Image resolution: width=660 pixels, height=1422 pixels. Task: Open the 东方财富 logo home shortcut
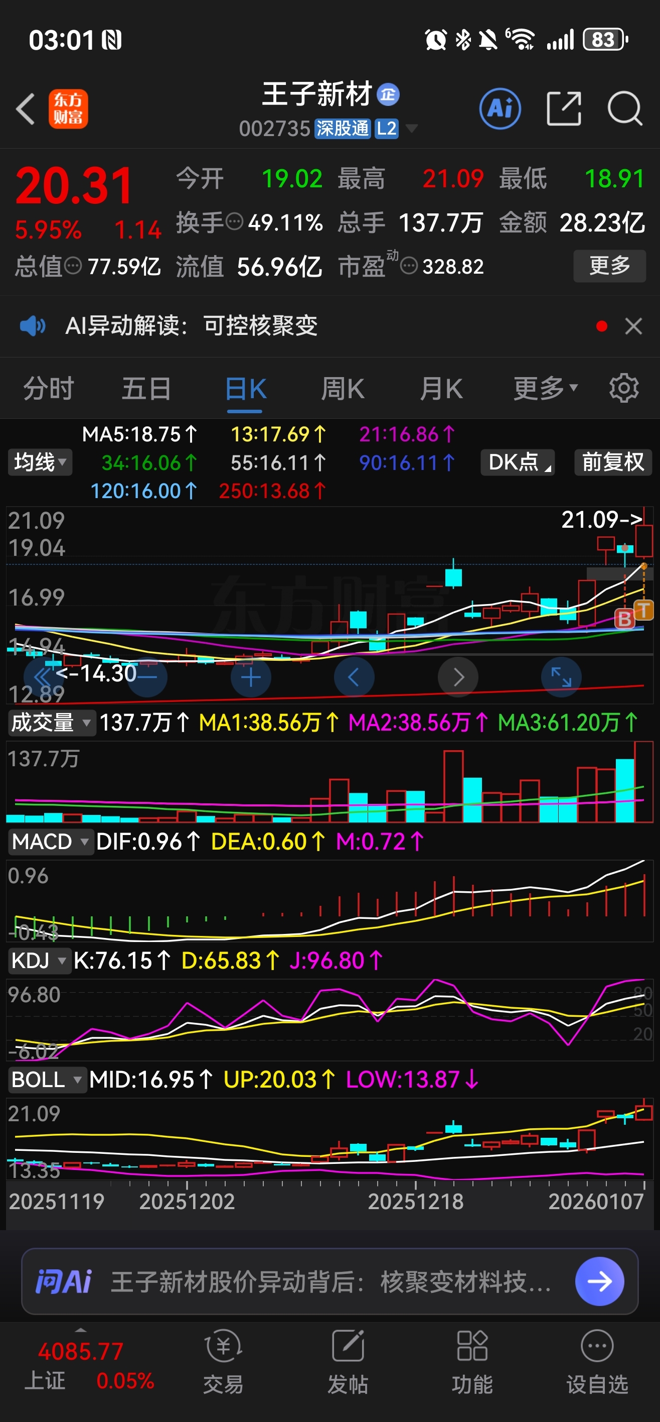click(68, 109)
